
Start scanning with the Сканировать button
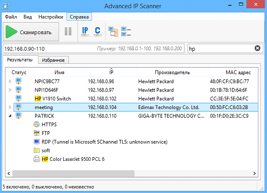pos(31,32)
